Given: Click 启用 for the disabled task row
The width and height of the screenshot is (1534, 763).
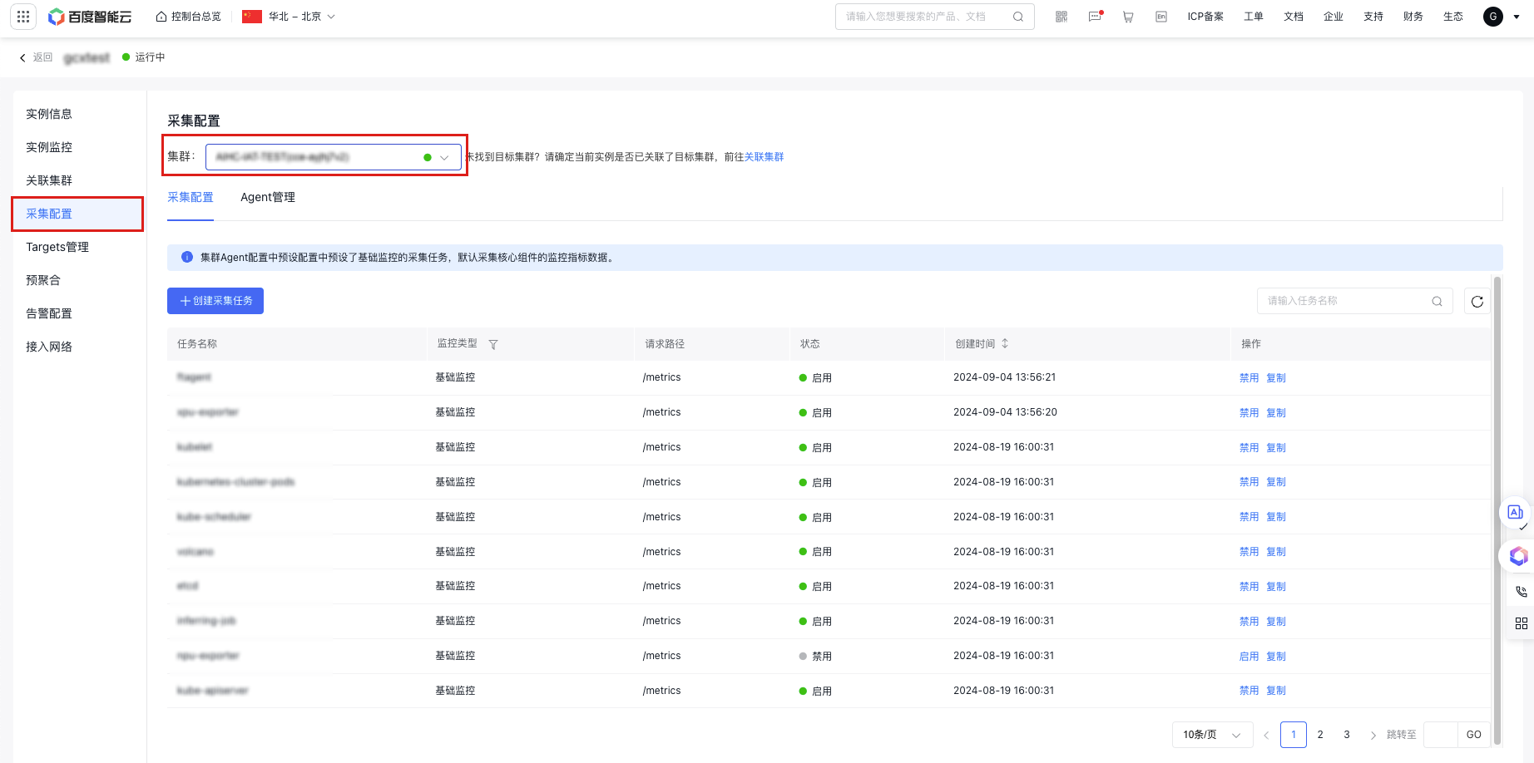Looking at the screenshot, I should click(1249, 657).
